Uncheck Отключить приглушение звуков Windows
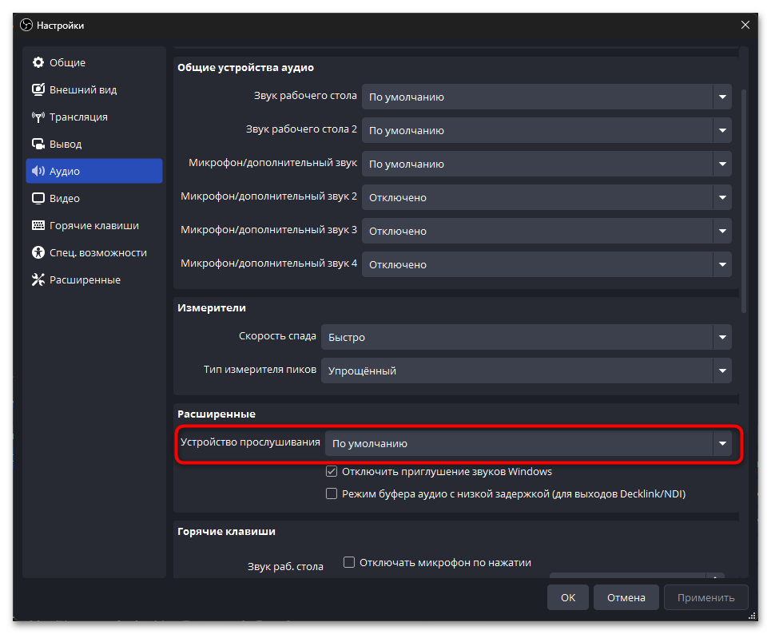The height and width of the screenshot is (634, 771). 332,471
